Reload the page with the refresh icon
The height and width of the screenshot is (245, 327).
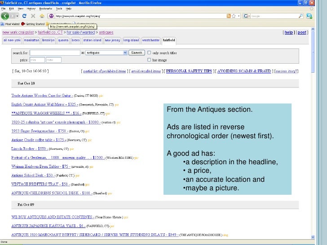[x=24, y=16]
